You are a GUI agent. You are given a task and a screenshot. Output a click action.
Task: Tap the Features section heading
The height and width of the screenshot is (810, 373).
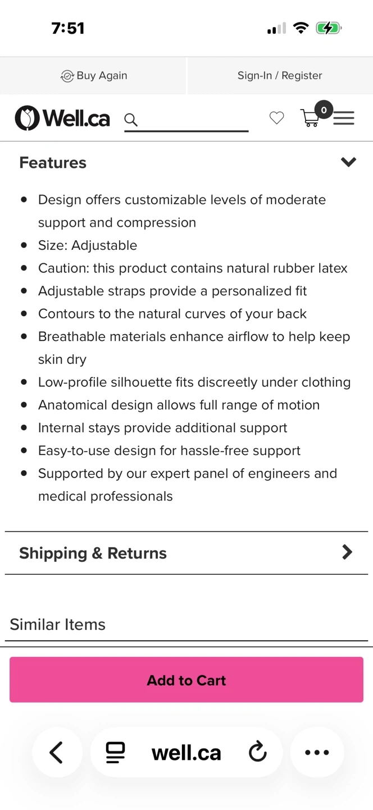click(53, 163)
